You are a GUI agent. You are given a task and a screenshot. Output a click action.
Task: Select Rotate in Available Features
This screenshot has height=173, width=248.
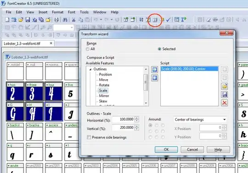[104, 85]
